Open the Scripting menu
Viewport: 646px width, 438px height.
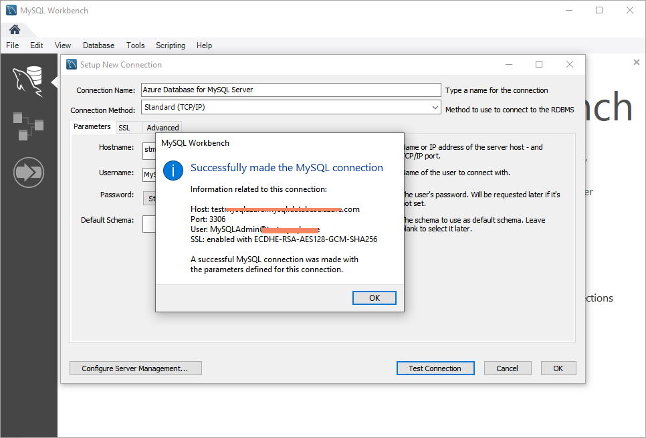[171, 45]
